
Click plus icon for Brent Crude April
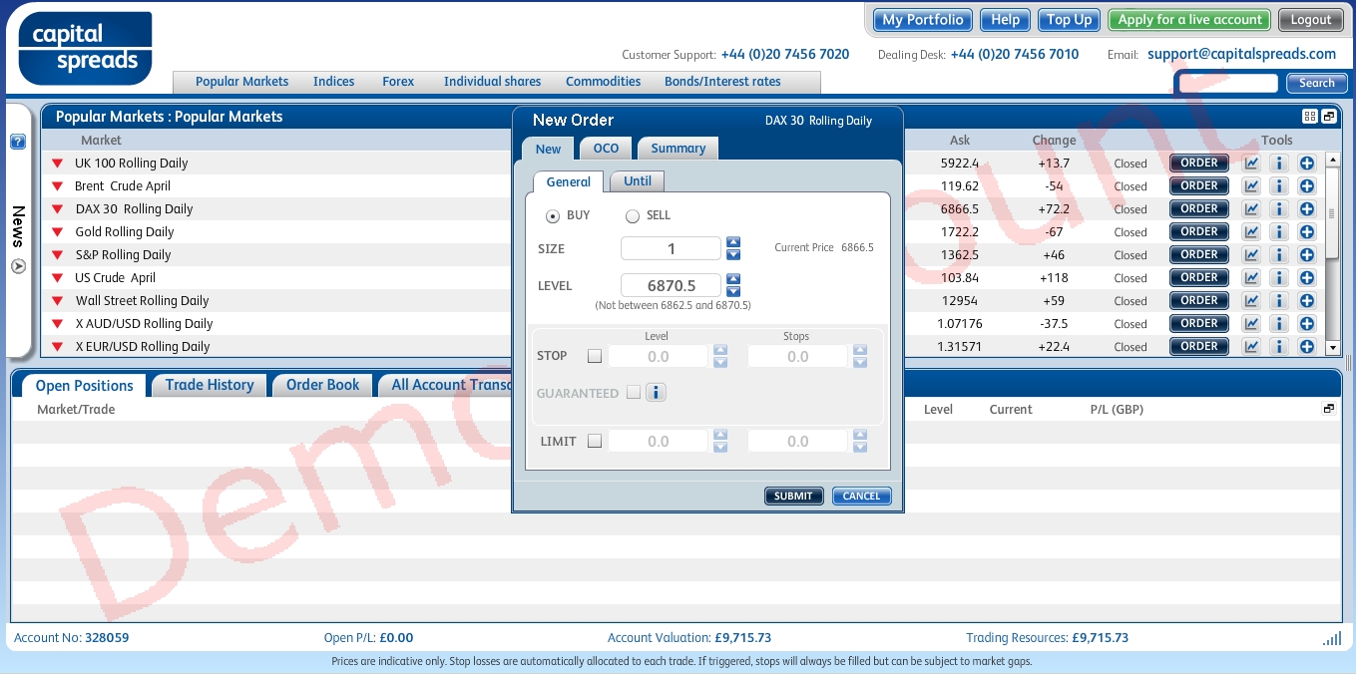(1307, 185)
